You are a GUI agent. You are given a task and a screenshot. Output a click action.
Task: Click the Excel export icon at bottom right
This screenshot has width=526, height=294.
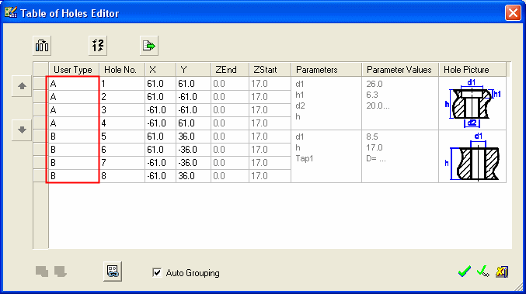point(502,272)
